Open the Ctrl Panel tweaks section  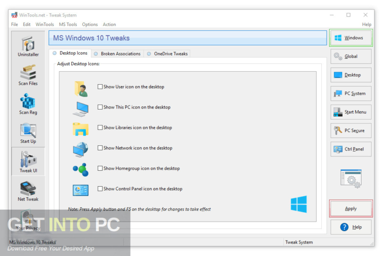coord(351,149)
